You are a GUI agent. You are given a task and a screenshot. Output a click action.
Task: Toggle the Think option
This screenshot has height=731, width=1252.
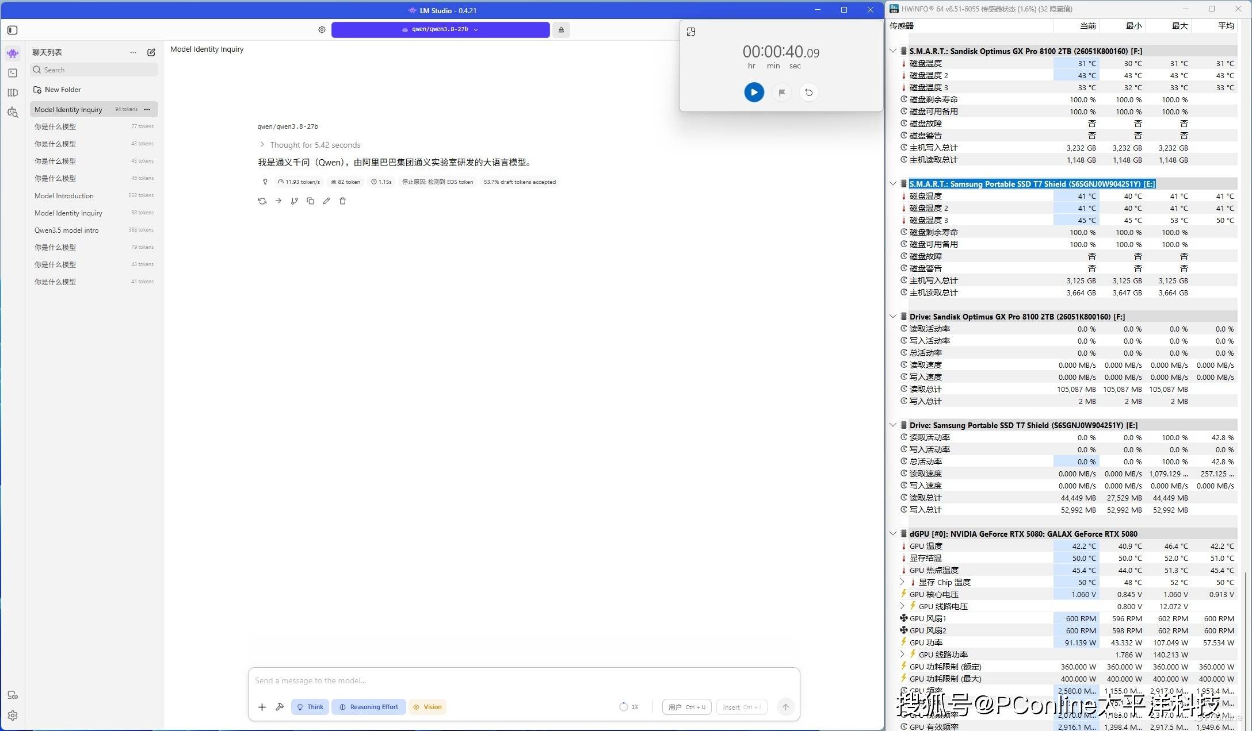point(310,707)
